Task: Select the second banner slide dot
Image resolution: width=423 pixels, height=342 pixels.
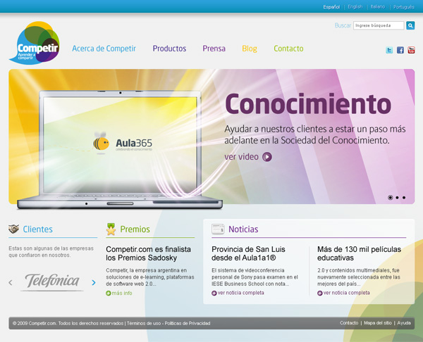Action: pyautogui.click(x=397, y=198)
